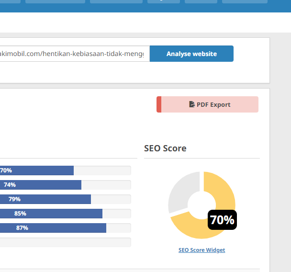Click the 87% progress bar
Image resolution: width=291 pixels, height=272 pixels.
(x=66, y=228)
